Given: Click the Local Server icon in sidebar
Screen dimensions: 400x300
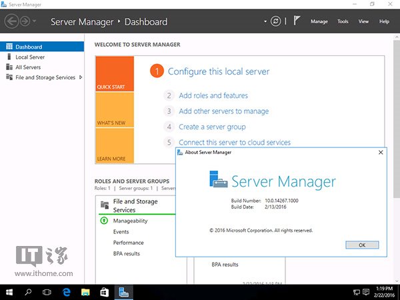Looking at the screenshot, I should (9, 57).
